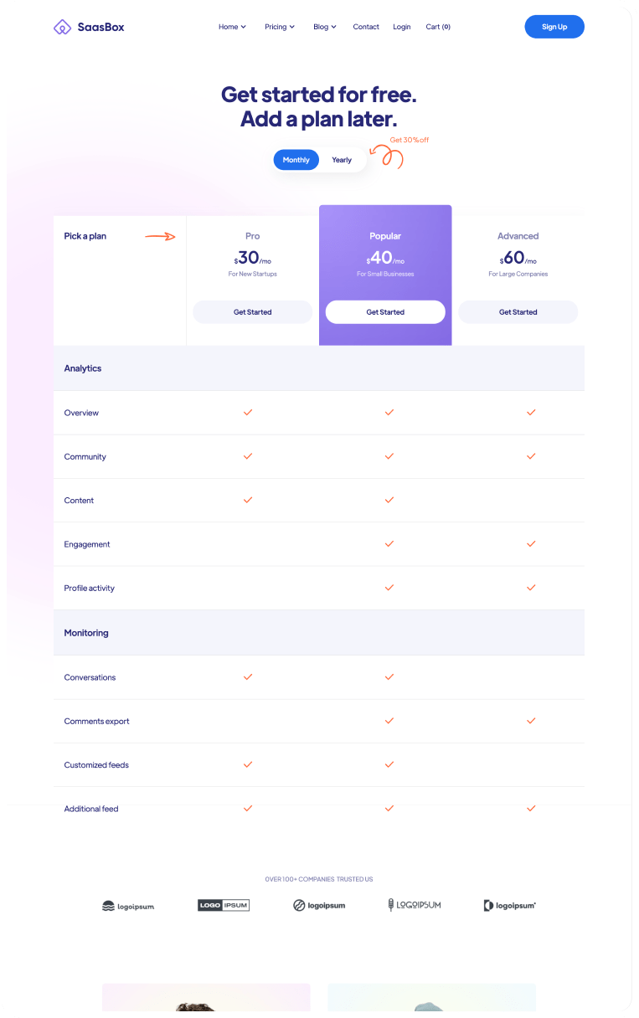Open the Login page
Viewport: 639px width, 1018px height.
[x=402, y=27]
